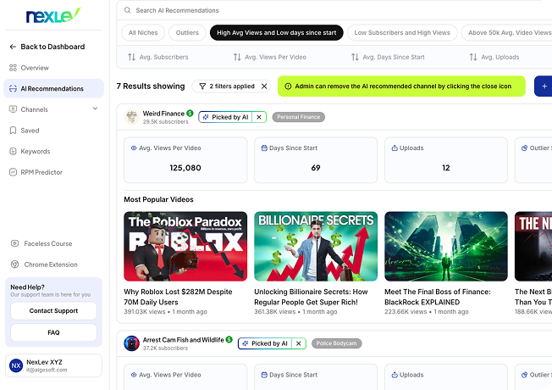This screenshot has width=552, height=390.
Task: Click the Why Roblox Lost $282M title
Action: [x=178, y=297]
